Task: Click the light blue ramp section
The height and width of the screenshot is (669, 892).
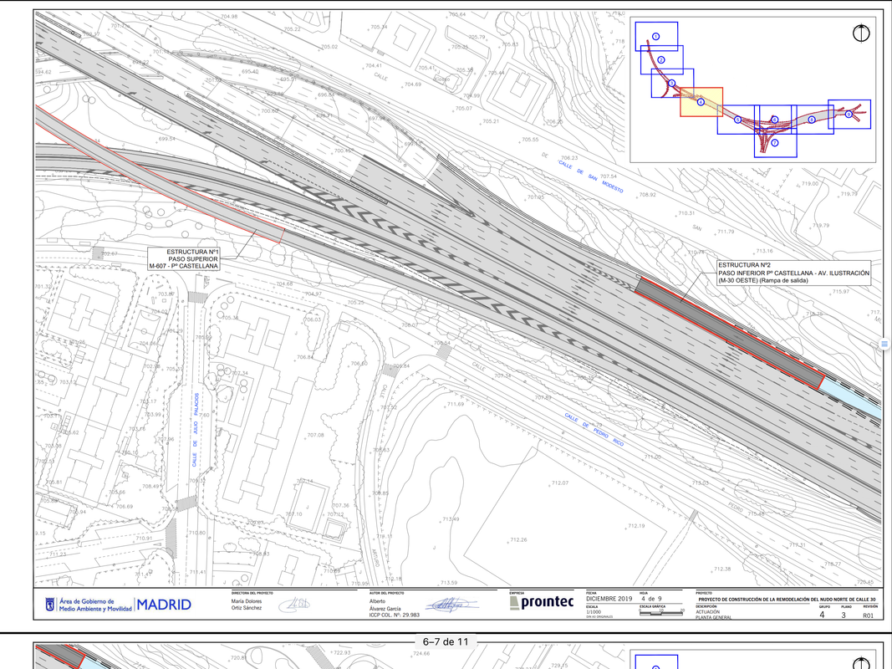Action: [x=850, y=398]
